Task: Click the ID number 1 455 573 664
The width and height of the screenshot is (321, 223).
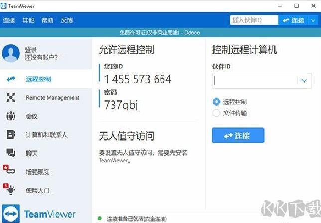Action: point(138,79)
